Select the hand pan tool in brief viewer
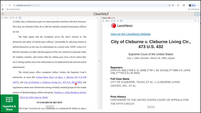This screenshot has height=113, width=201. click(x=16, y=18)
